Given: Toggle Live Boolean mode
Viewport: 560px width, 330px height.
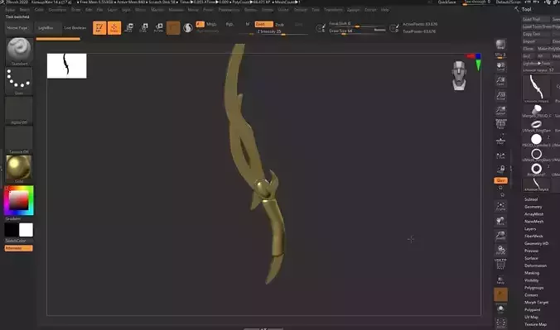Looking at the screenshot, I should coord(75,28).
